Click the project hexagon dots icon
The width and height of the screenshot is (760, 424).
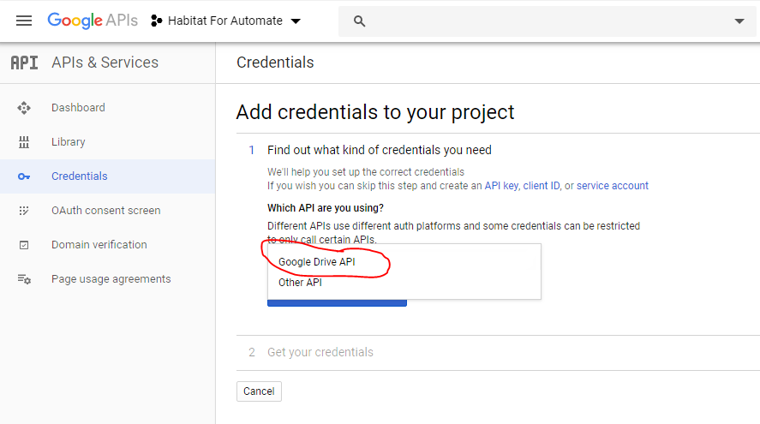[156, 21]
